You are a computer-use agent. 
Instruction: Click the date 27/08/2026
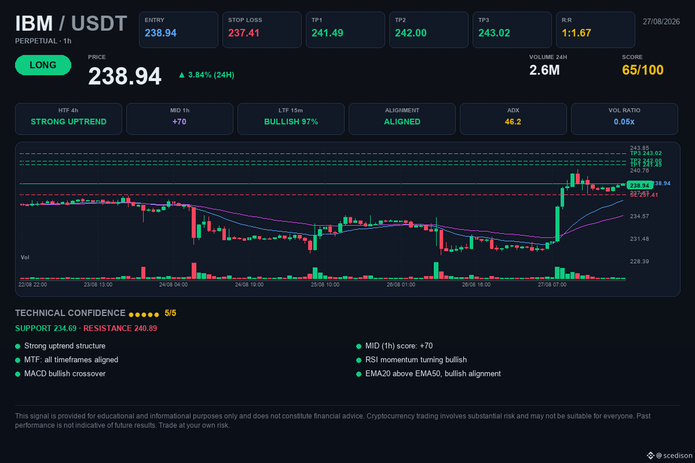click(x=661, y=21)
